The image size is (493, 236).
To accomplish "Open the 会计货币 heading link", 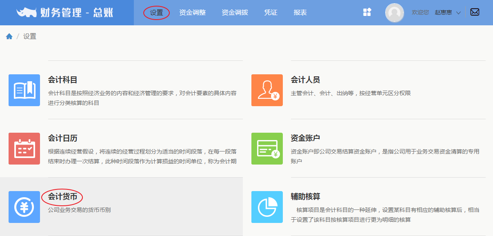I will coord(63,196).
